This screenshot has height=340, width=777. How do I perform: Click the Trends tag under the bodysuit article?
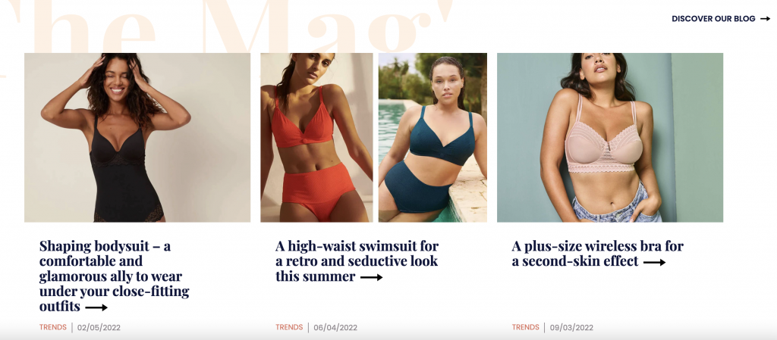[x=53, y=327]
